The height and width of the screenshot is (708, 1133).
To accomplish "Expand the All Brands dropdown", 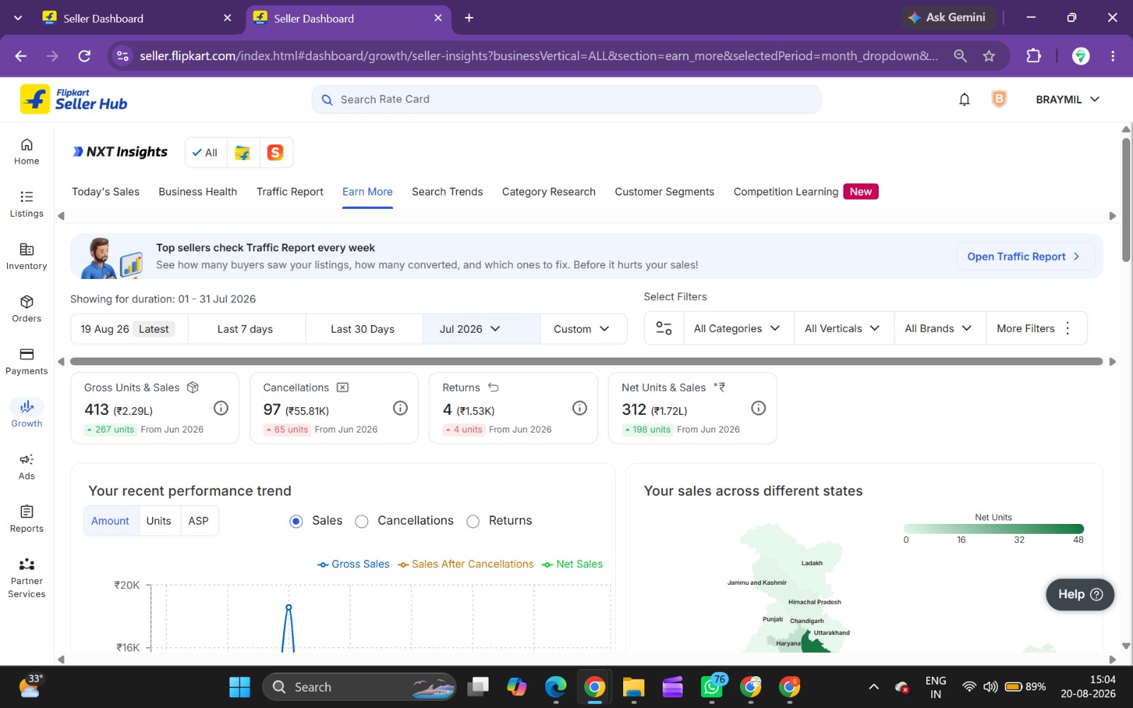I will pos(939,329).
